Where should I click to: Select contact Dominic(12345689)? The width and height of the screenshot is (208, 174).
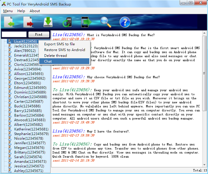pyautogui.click(x=30, y=92)
